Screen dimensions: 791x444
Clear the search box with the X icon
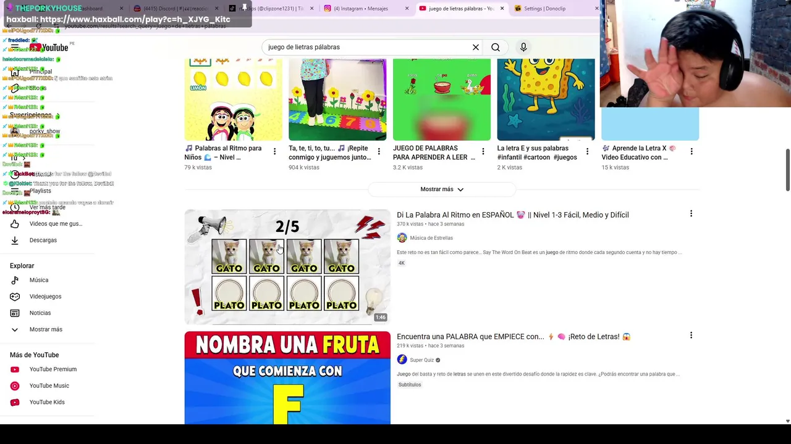pyautogui.click(x=476, y=47)
